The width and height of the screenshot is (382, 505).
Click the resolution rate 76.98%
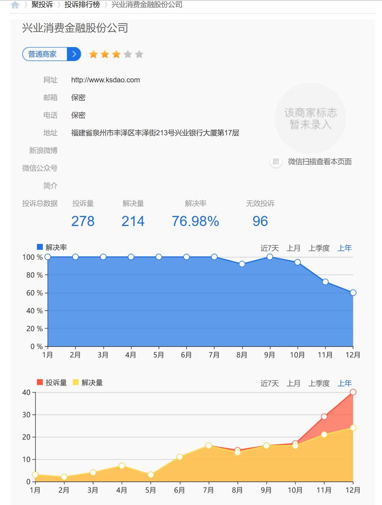coord(195,221)
